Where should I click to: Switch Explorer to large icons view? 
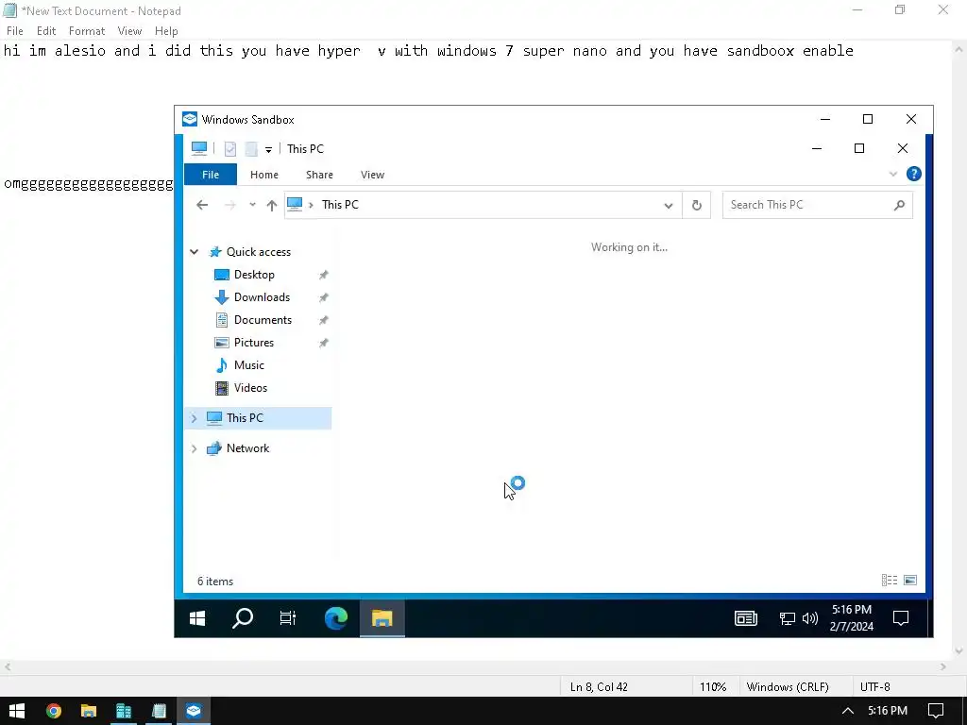tap(910, 581)
